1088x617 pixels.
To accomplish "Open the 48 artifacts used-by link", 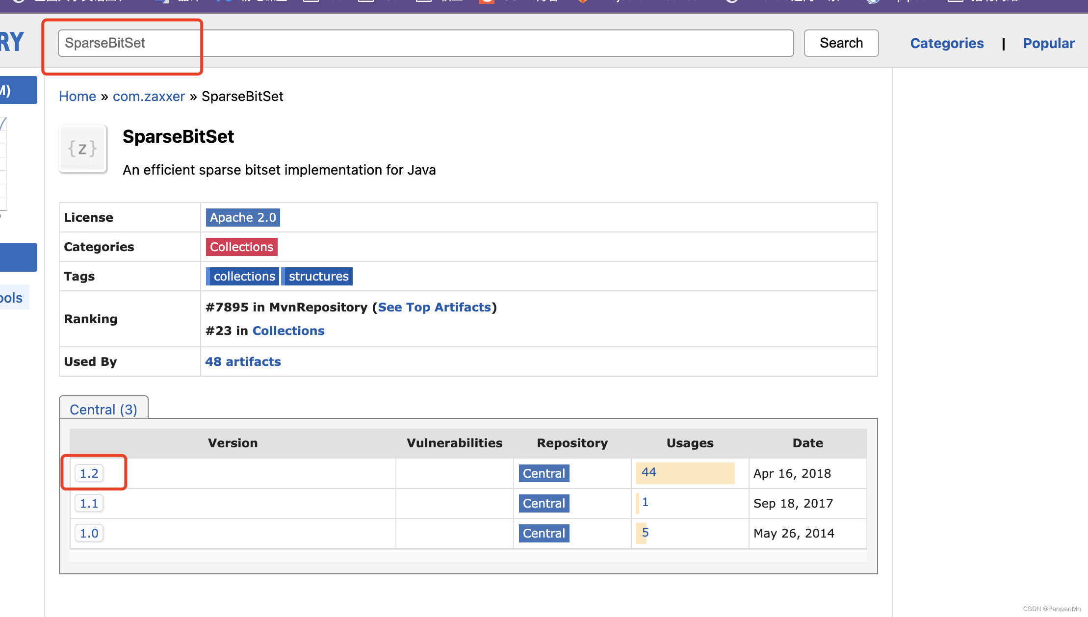I will click(243, 361).
